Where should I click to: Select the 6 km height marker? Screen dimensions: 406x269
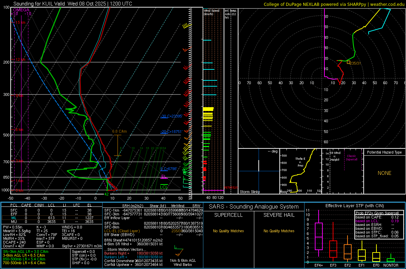point(19,130)
